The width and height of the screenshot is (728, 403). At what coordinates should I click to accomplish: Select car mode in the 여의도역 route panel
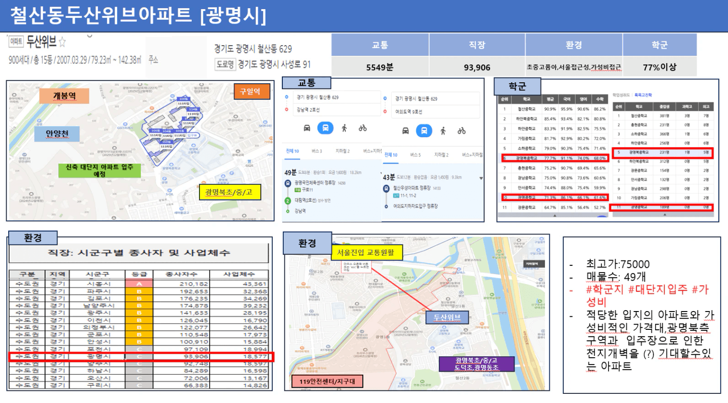click(406, 130)
